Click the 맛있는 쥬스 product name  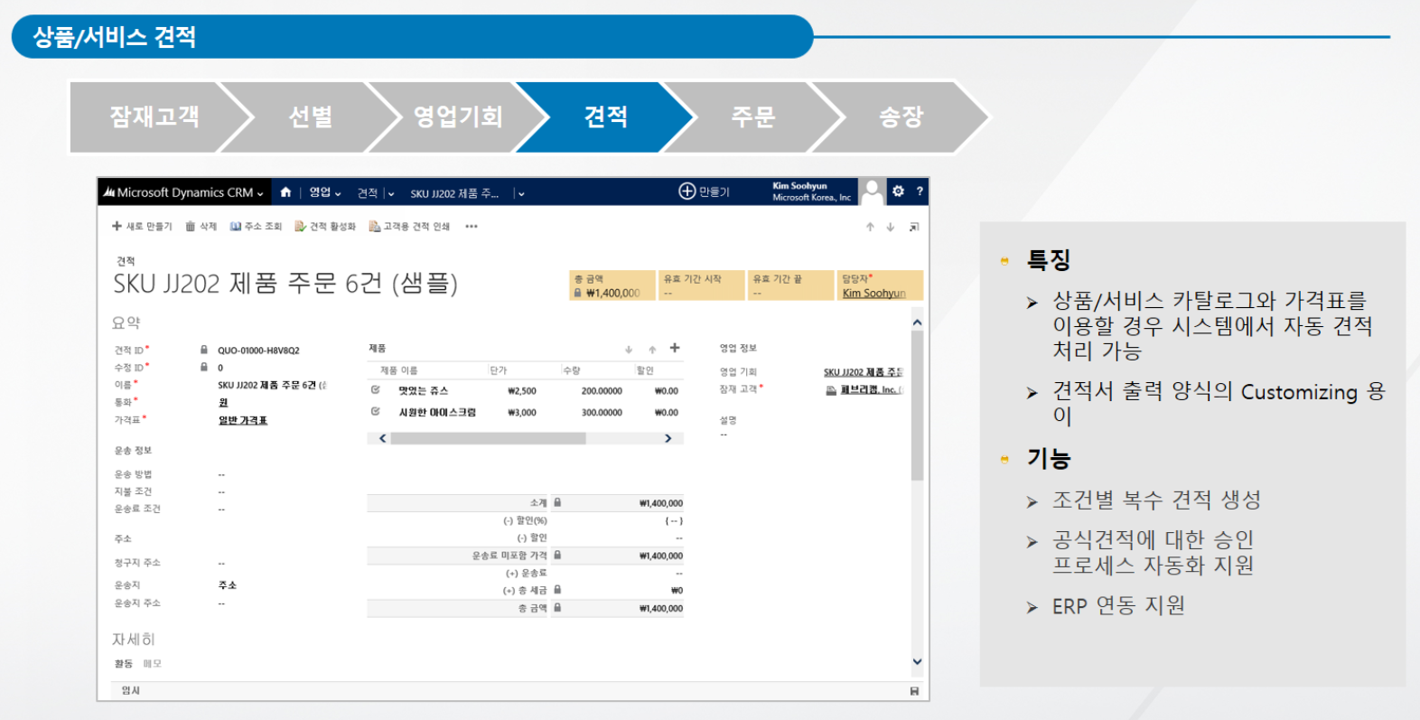pos(424,391)
